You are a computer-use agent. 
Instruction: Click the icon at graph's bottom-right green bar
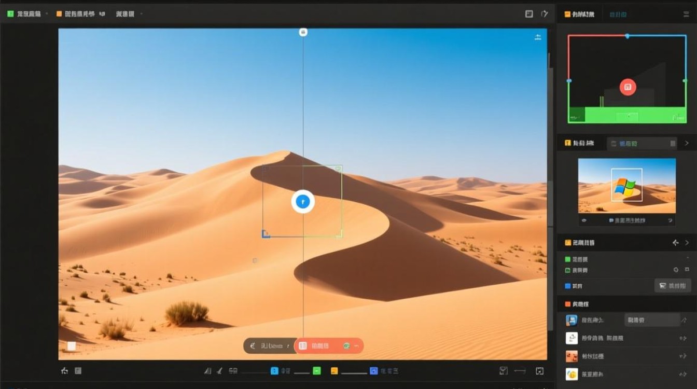[x=677, y=118]
